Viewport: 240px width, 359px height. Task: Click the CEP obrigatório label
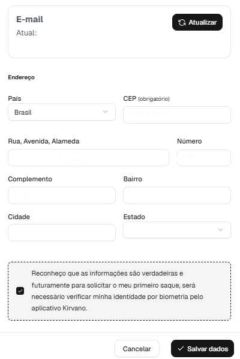(x=146, y=98)
